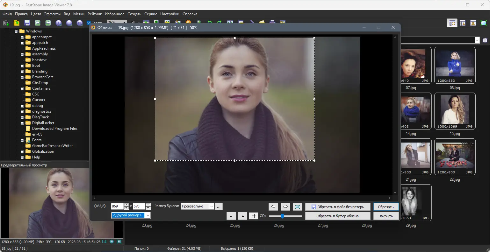Click Обрезать в буфер обмена button
The height and width of the screenshot is (252, 490).
(337, 216)
